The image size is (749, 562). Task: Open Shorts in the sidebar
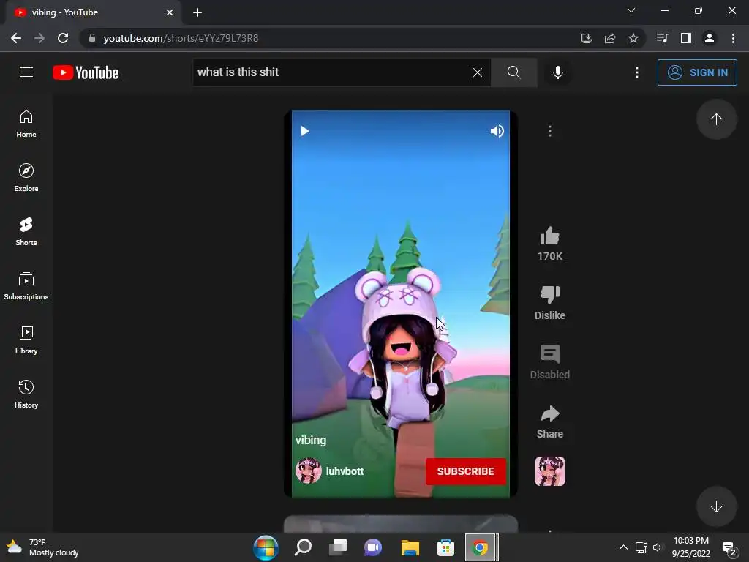click(26, 232)
